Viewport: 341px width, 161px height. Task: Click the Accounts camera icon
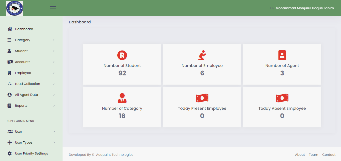click(9, 62)
